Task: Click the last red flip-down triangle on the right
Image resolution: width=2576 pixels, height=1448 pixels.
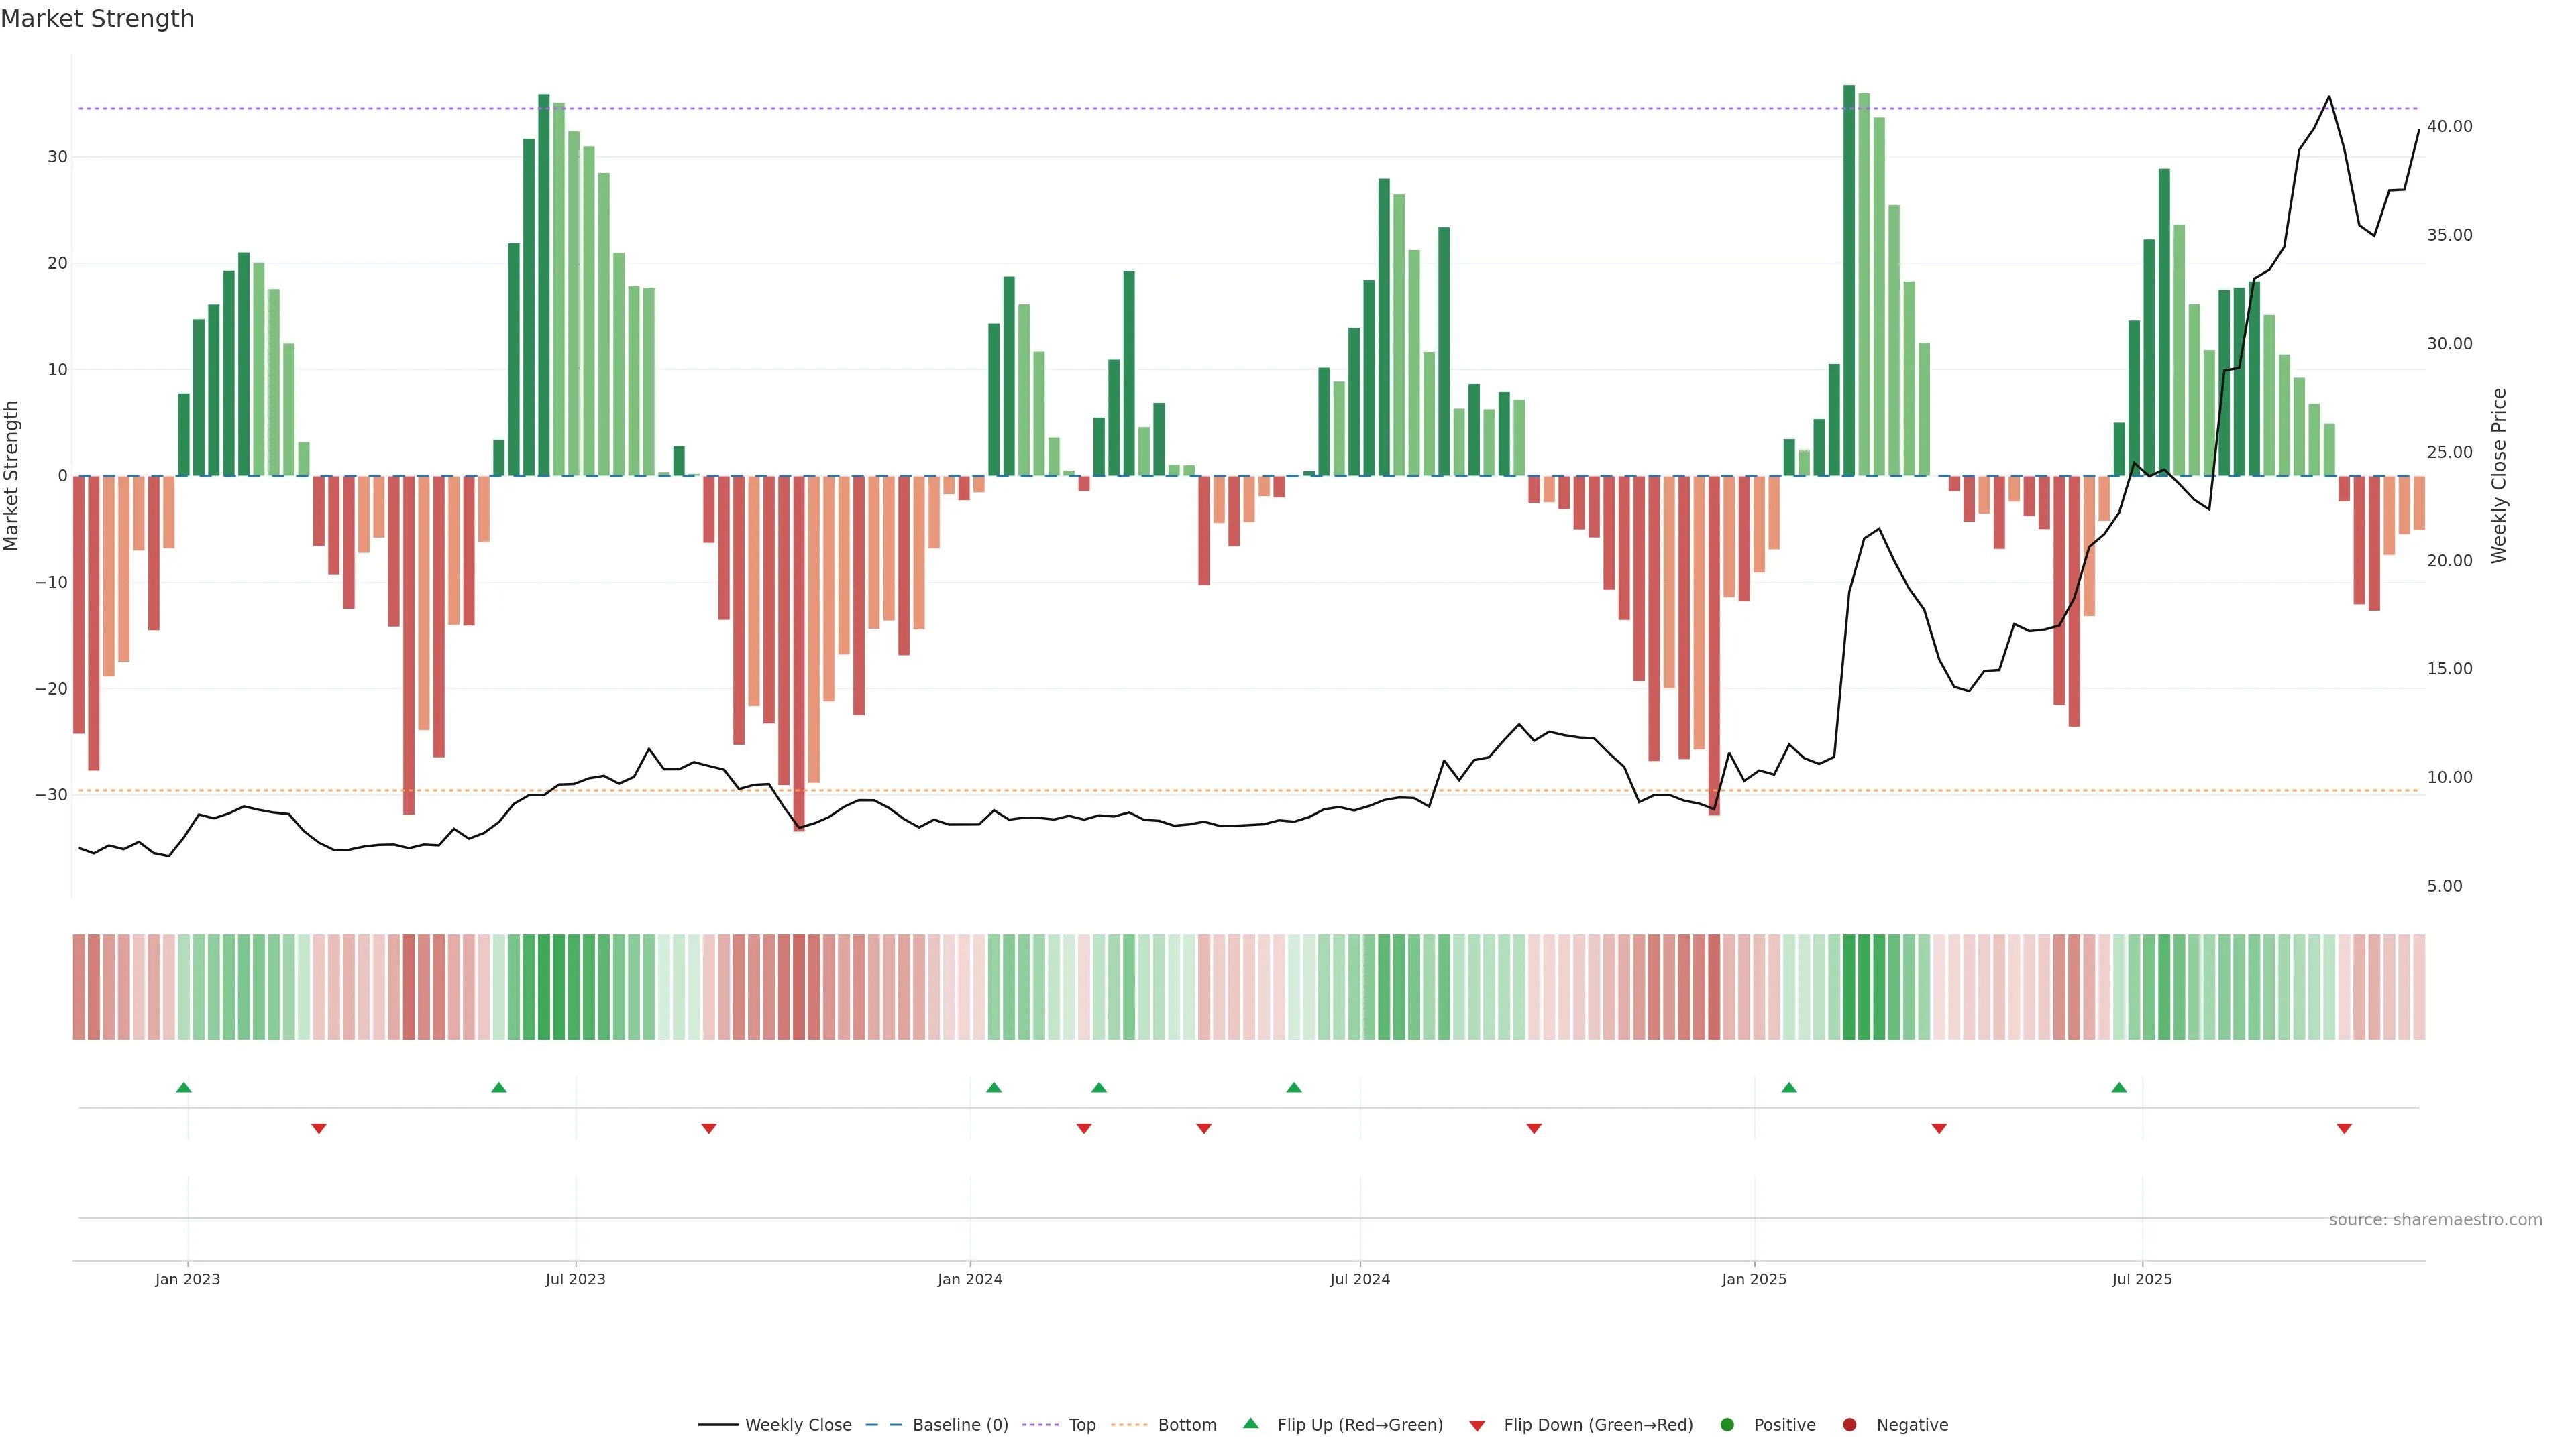Action: (x=2344, y=1128)
